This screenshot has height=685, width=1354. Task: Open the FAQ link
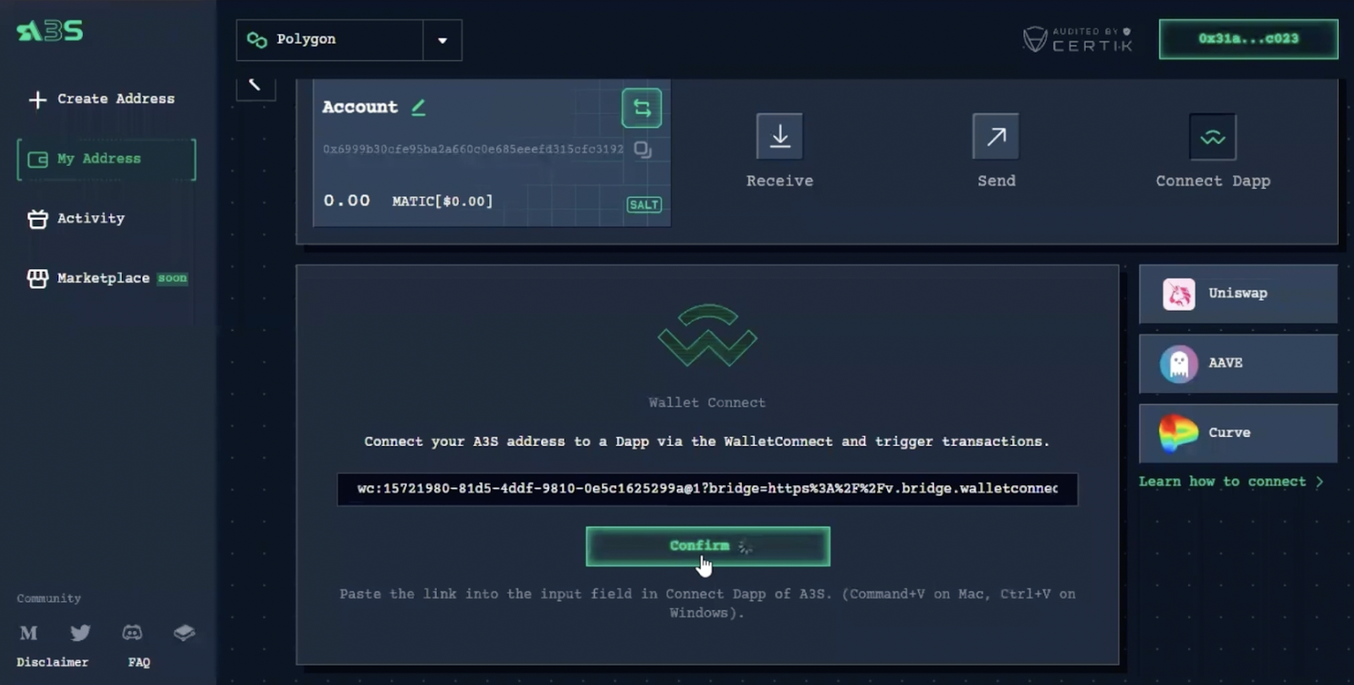point(139,662)
